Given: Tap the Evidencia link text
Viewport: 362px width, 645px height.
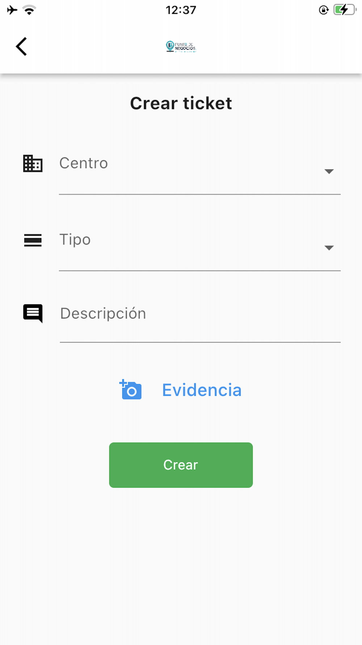Looking at the screenshot, I should pyautogui.click(x=202, y=390).
